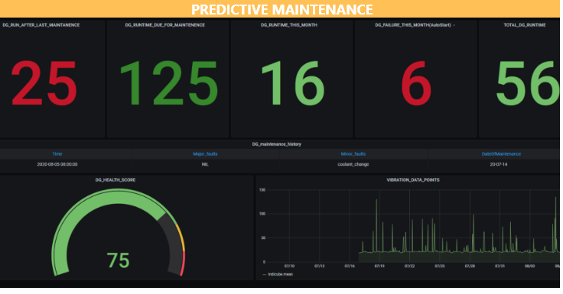Open the DG_RUNTIME_THIS_MONTH panel title
Viewport: 563px width, 294px height.
click(288, 25)
